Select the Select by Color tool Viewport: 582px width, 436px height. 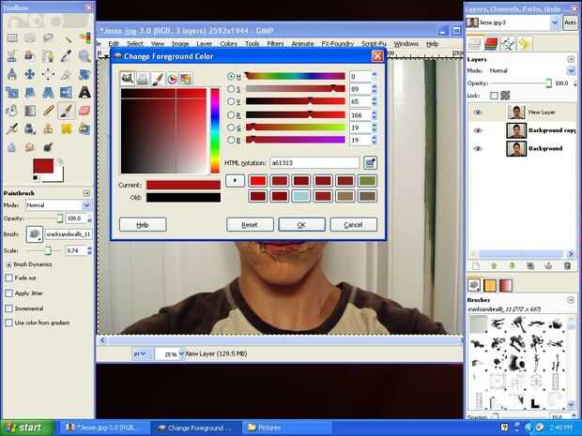(x=84, y=38)
